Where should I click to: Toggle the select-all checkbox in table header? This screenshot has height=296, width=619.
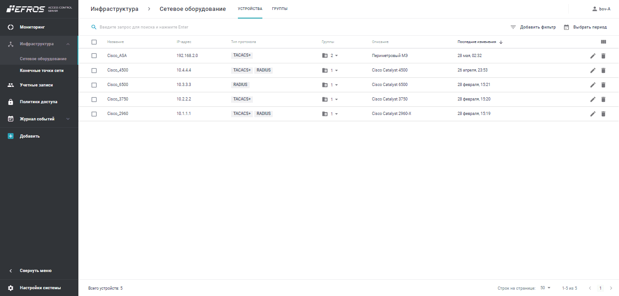[x=94, y=42]
